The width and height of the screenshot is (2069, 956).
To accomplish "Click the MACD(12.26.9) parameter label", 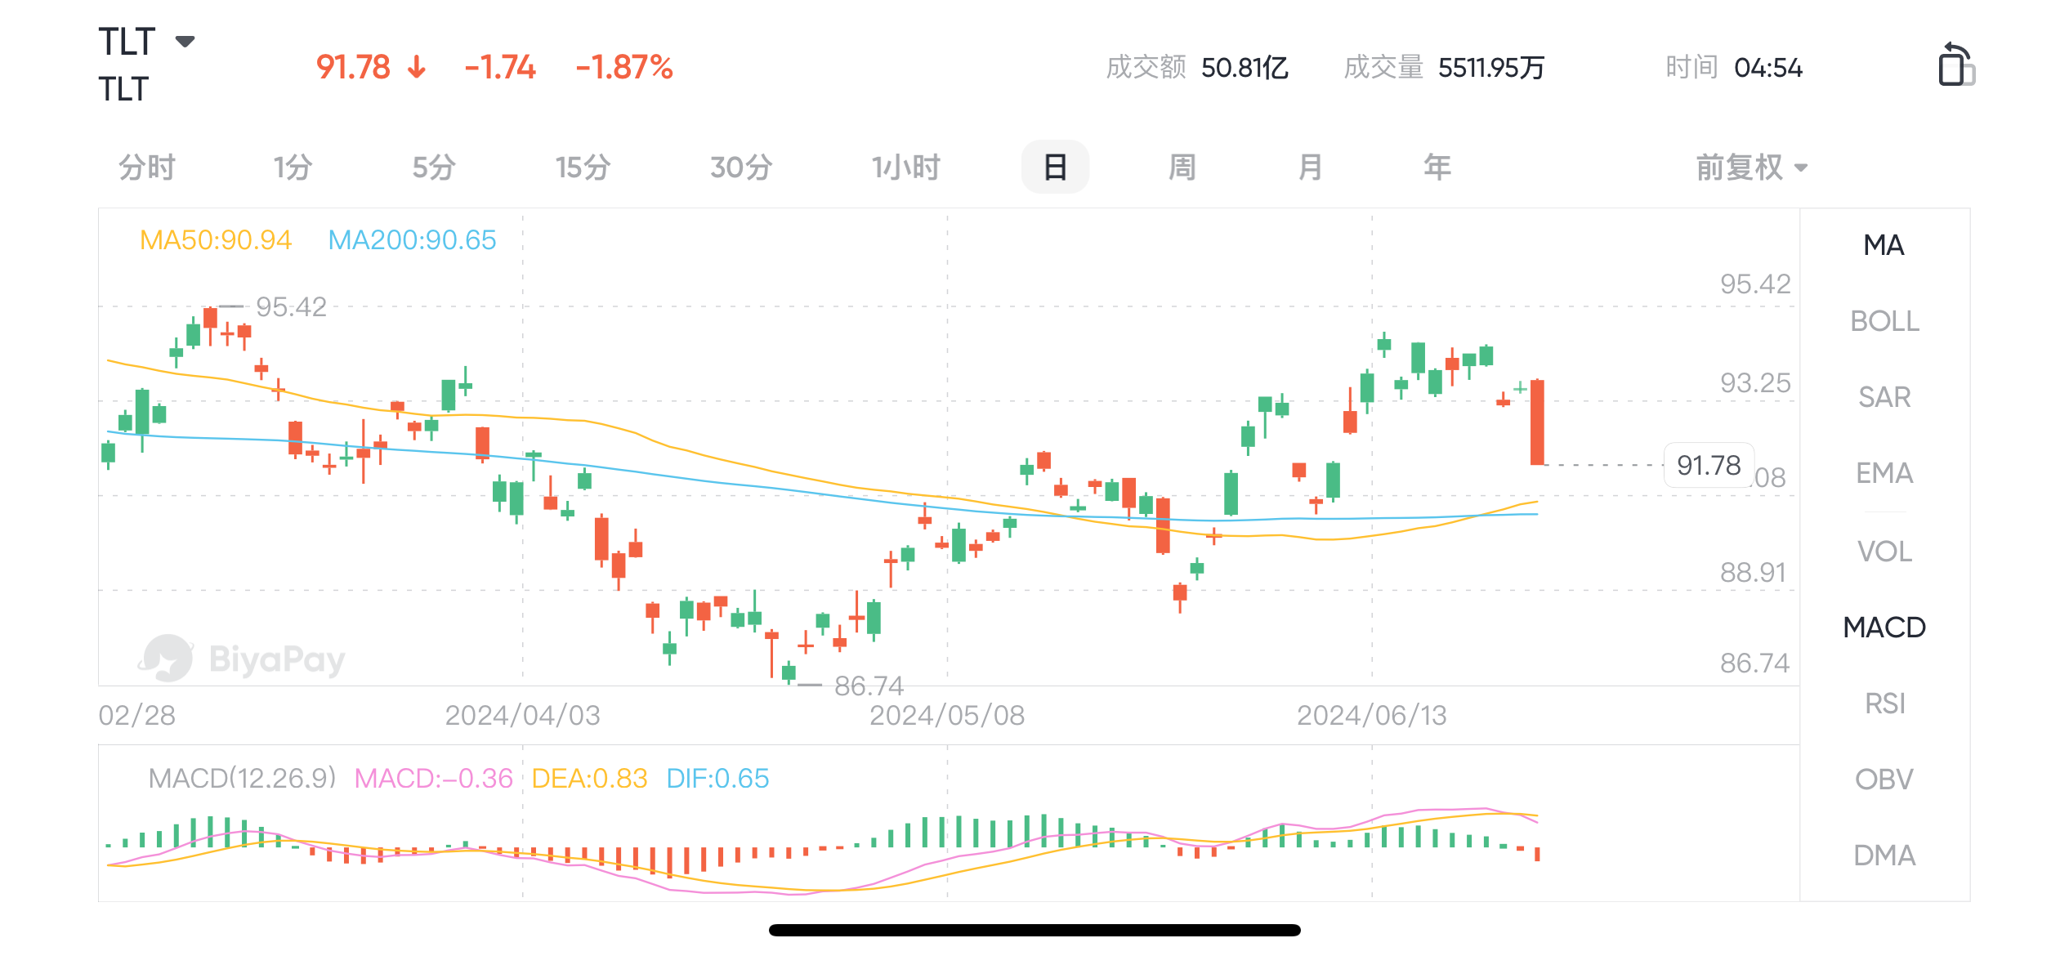I will [x=243, y=778].
